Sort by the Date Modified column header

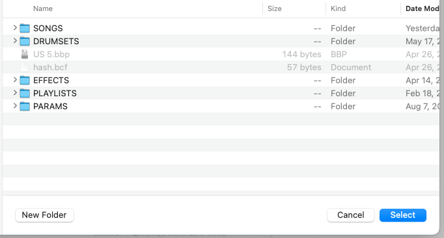(x=423, y=8)
